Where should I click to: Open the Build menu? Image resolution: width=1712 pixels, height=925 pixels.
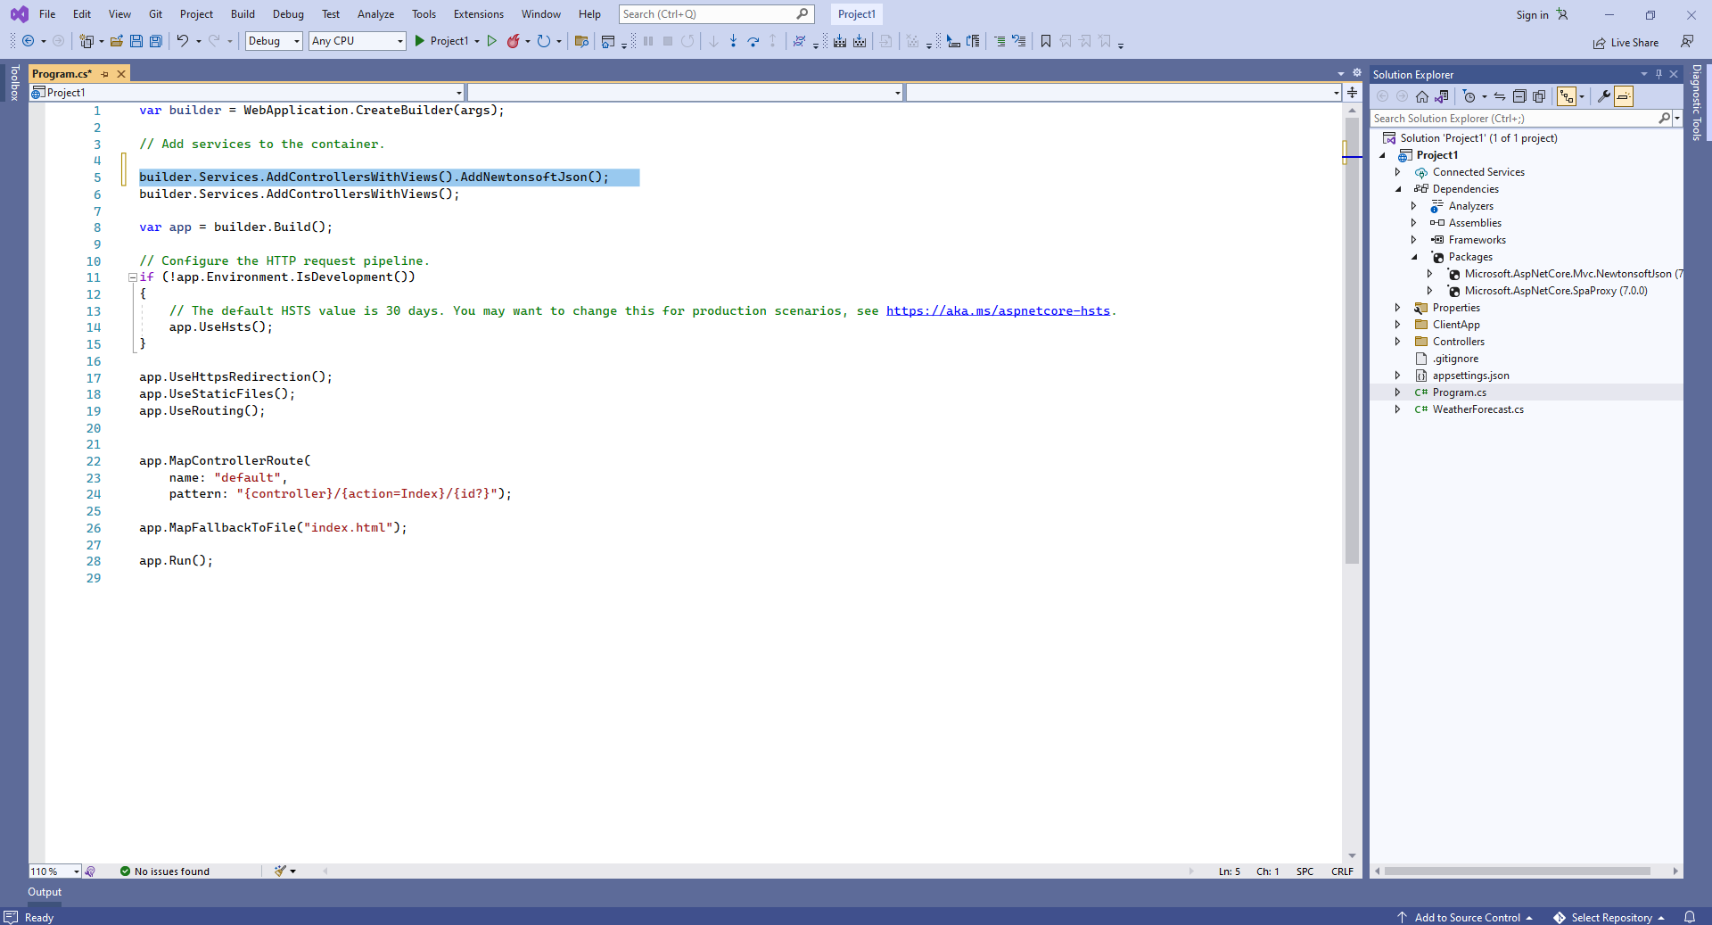(243, 14)
